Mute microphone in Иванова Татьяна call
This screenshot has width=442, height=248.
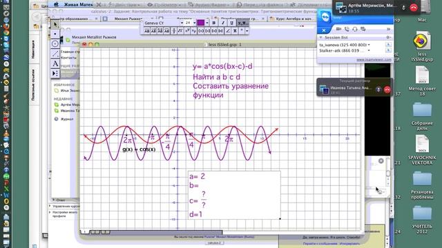pos(378,90)
